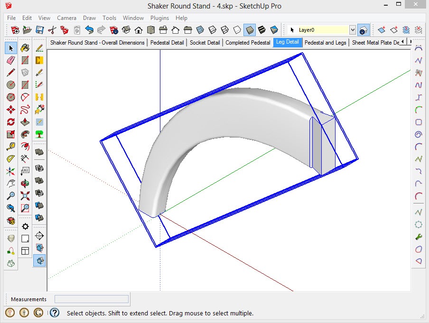
Task: Activate the Orbit tool
Action: pyautogui.click(x=24, y=183)
